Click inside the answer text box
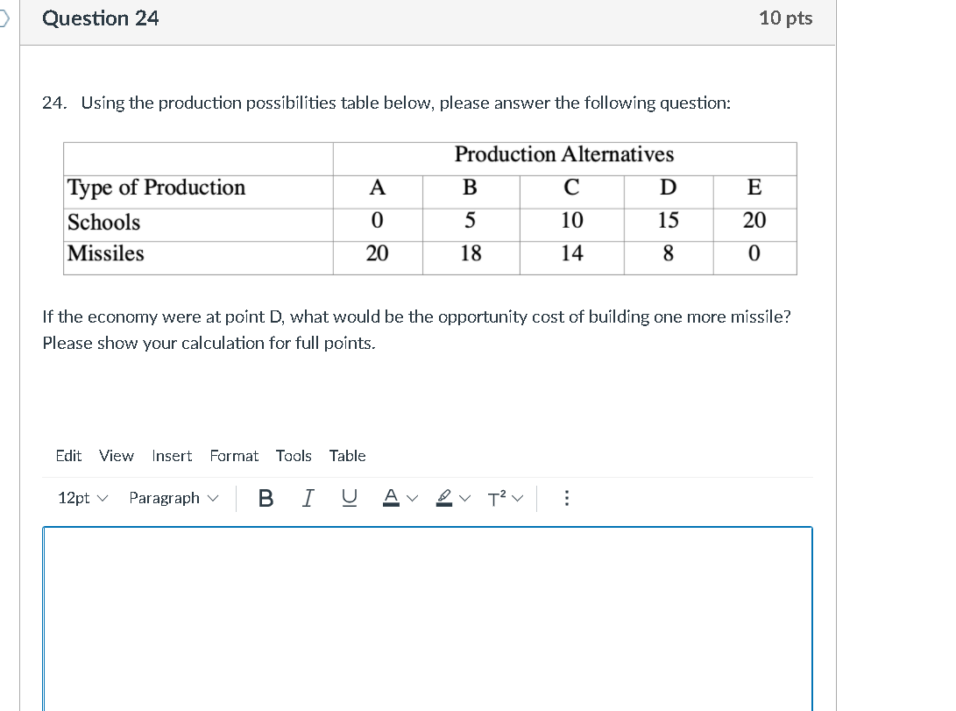The height and width of the screenshot is (711, 956). click(x=428, y=614)
